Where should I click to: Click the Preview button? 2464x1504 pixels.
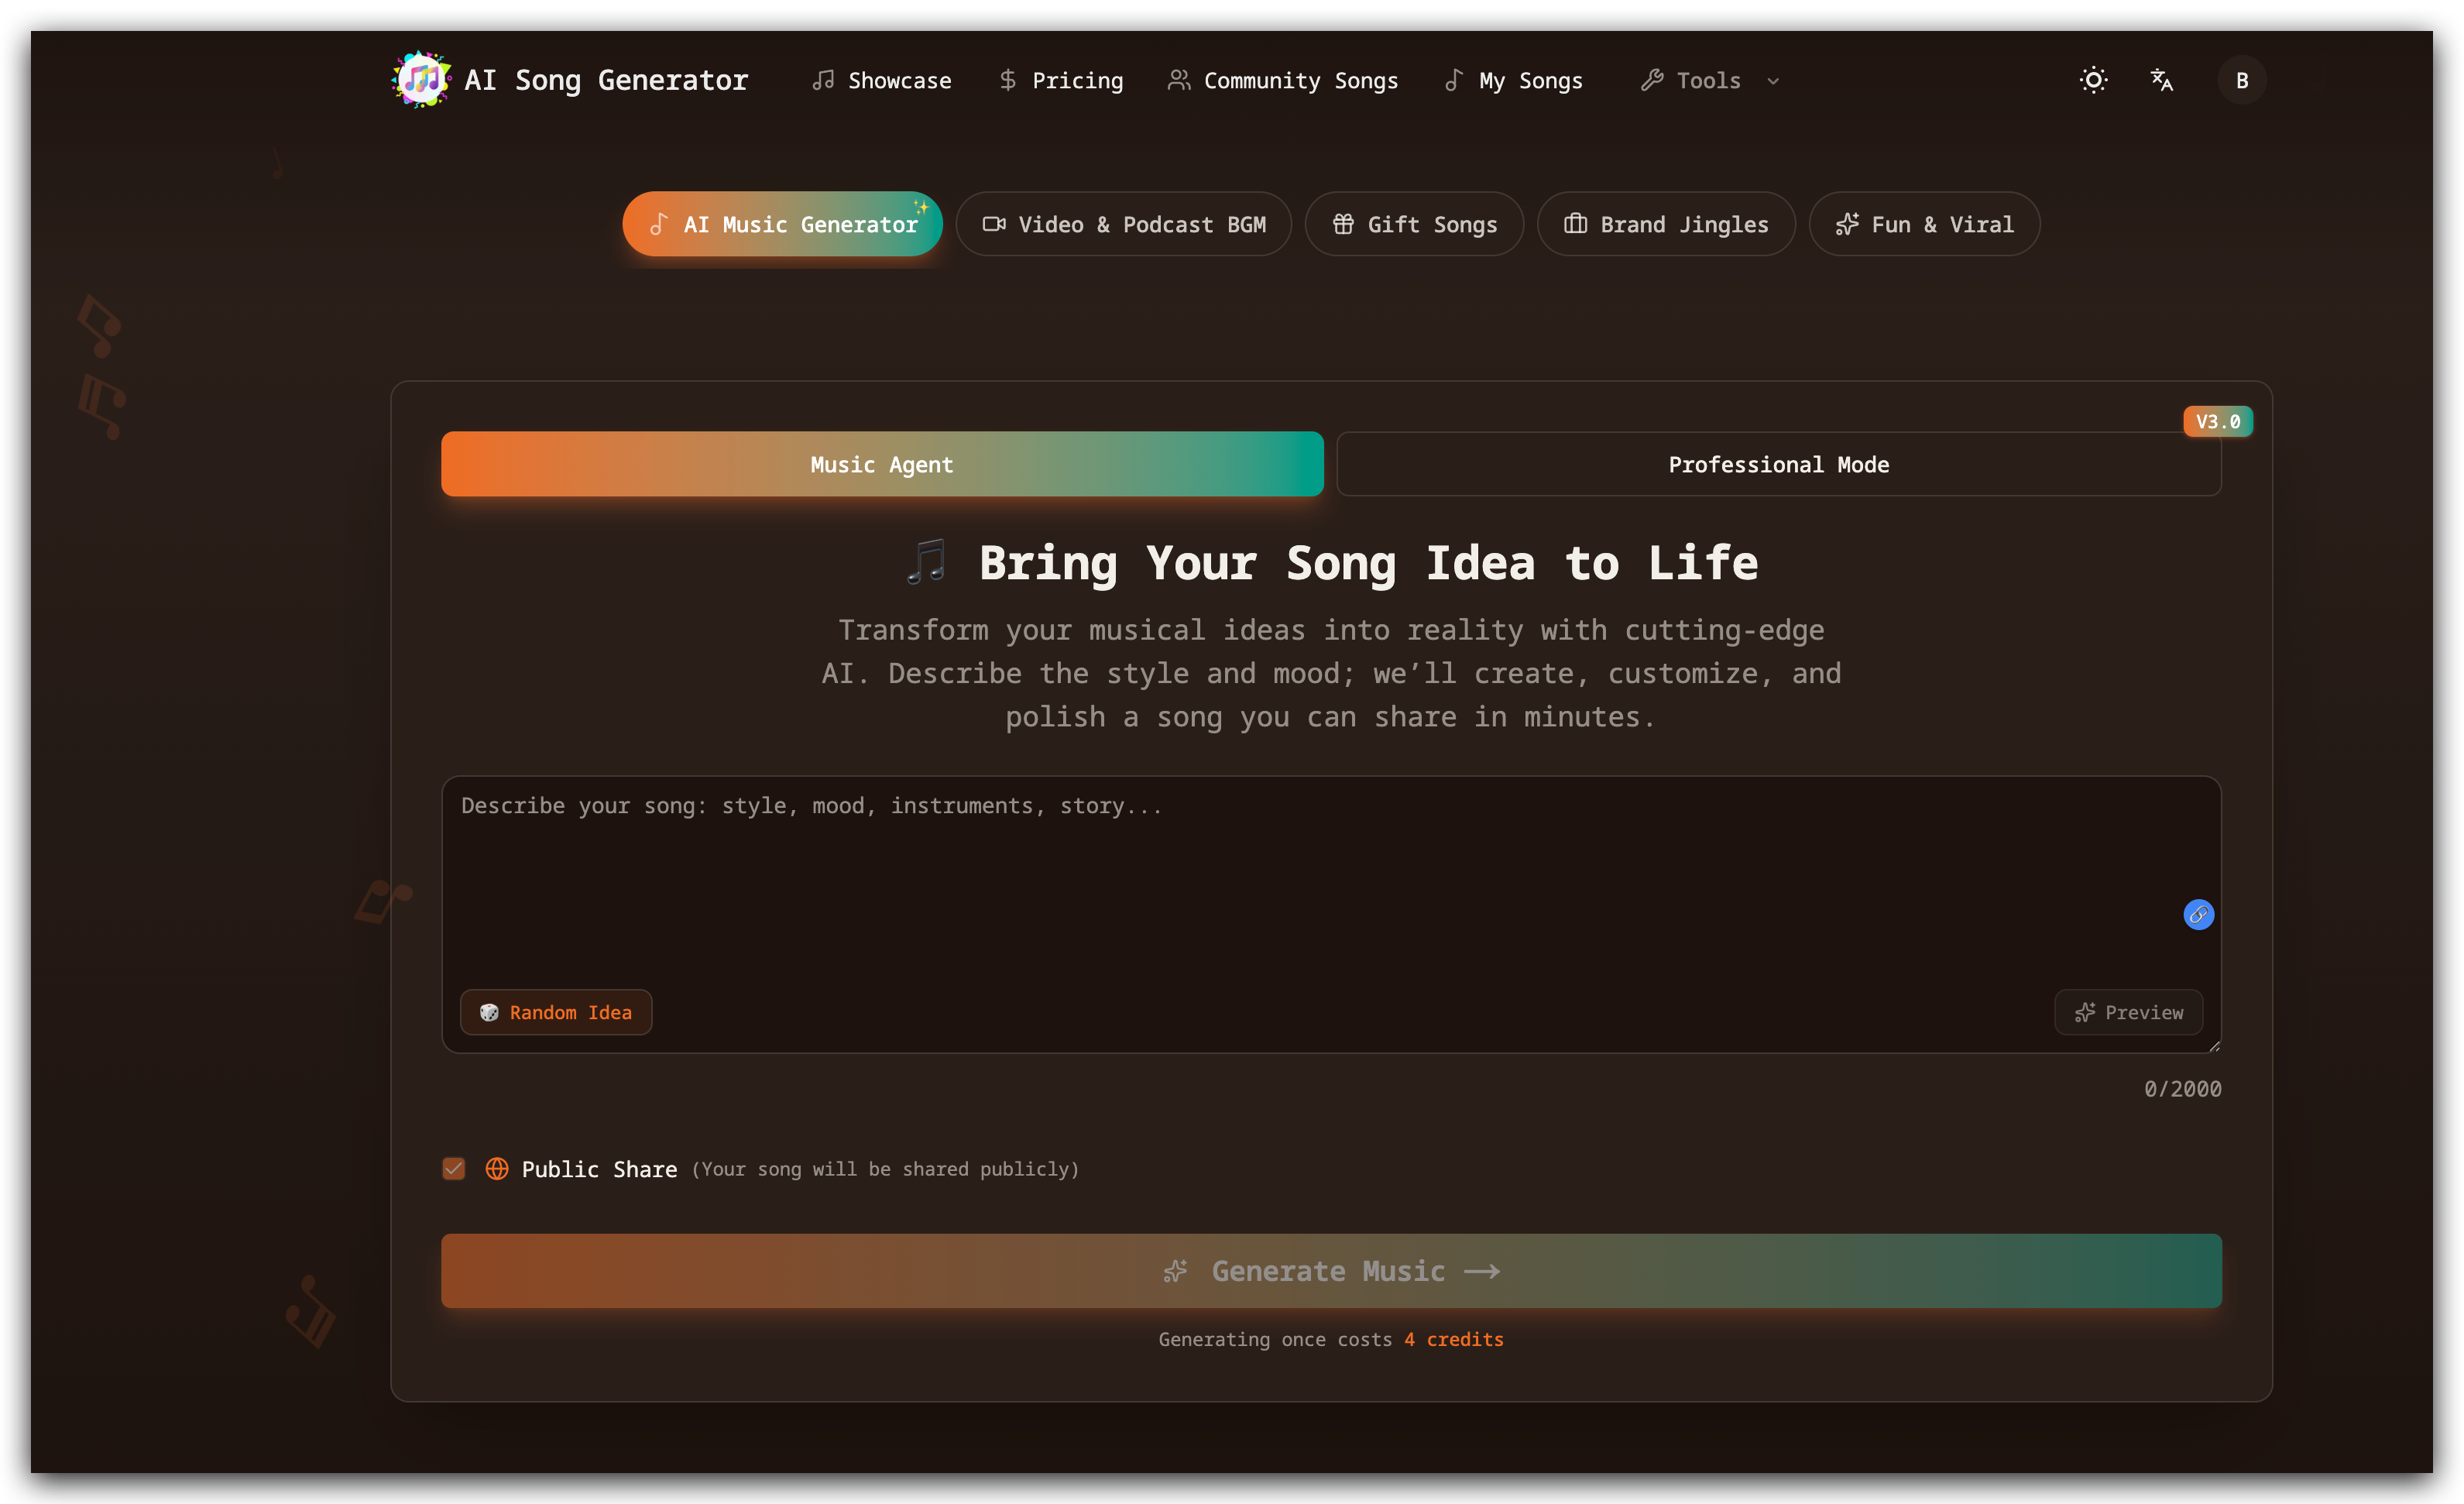(2128, 1012)
